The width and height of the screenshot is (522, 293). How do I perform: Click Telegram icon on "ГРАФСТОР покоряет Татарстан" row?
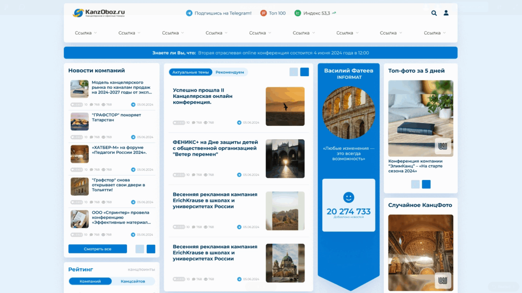click(133, 137)
